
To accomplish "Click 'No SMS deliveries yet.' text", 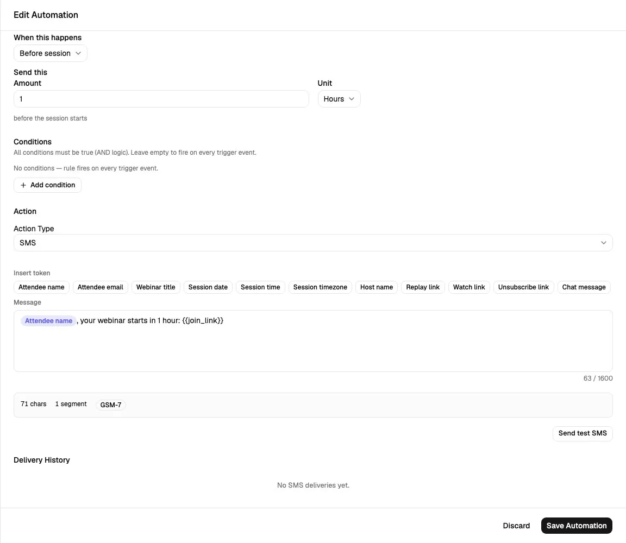I will click(313, 485).
